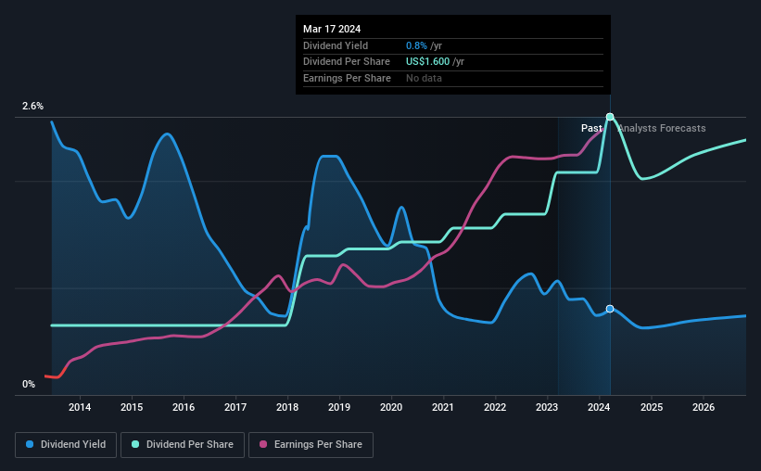The image size is (761, 471).
Task: Click the 2018 x-axis label
Action: click(x=287, y=407)
